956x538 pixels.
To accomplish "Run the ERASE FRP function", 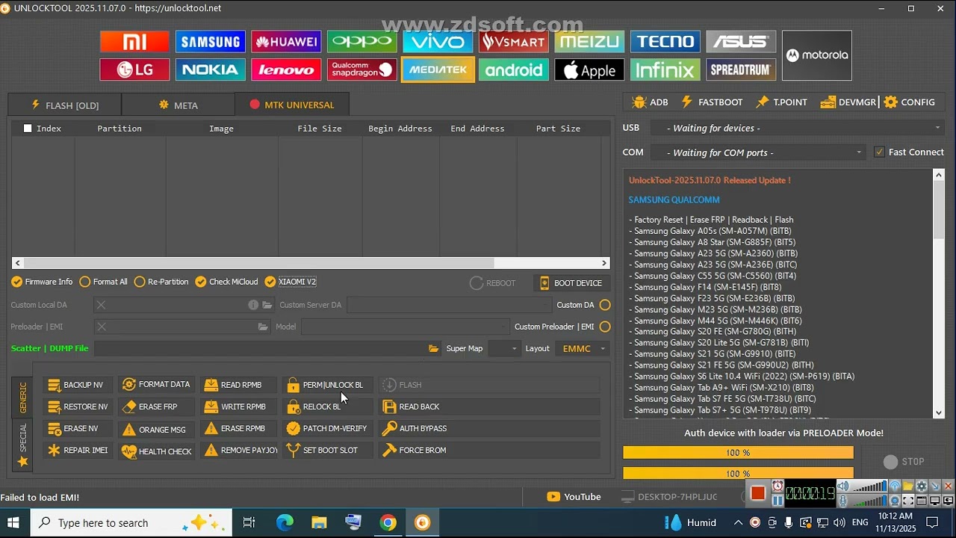I will tap(156, 406).
